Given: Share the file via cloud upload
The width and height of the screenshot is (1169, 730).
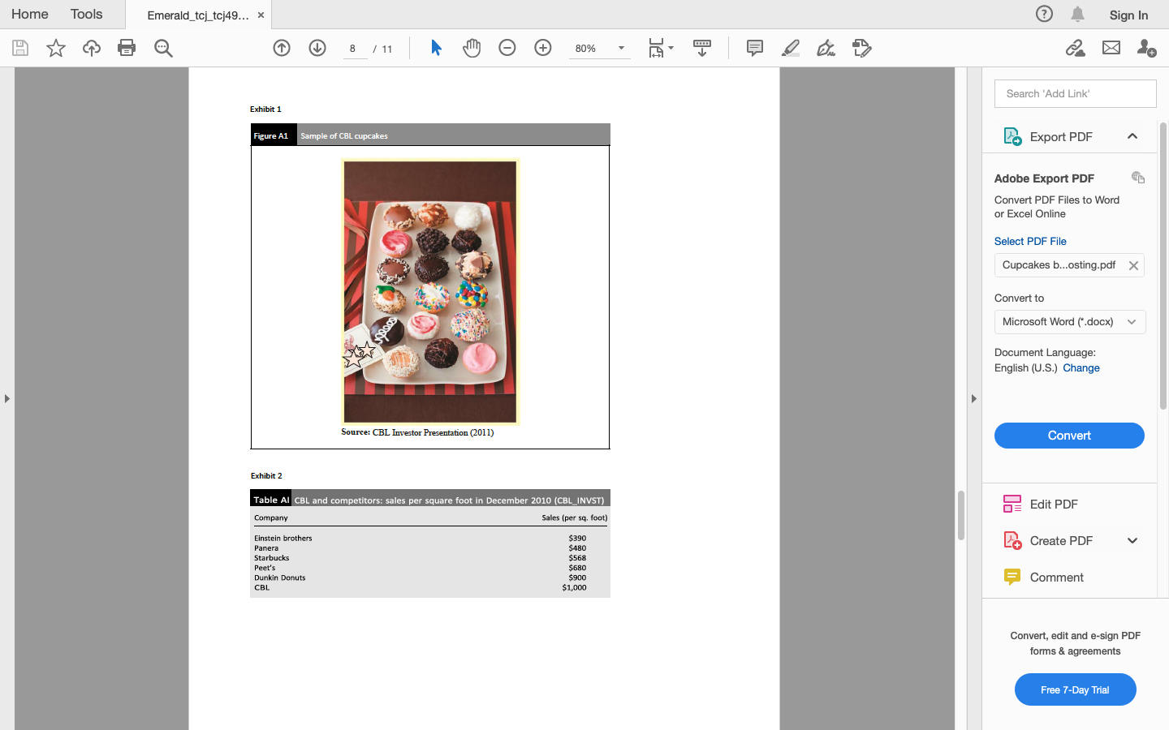Looking at the screenshot, I should pos(91,48).
